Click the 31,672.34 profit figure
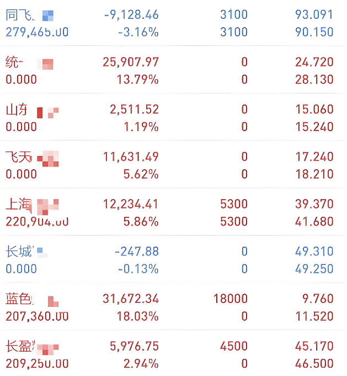Viewport: 347px width, 376px height. 131,300
